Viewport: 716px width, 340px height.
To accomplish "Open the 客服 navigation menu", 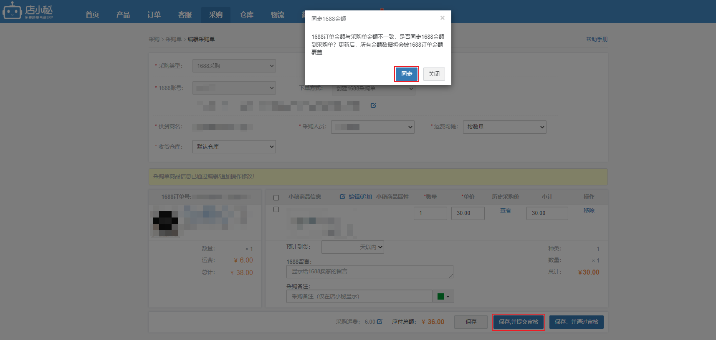I will pyautogui.click(x=185, y=15).
